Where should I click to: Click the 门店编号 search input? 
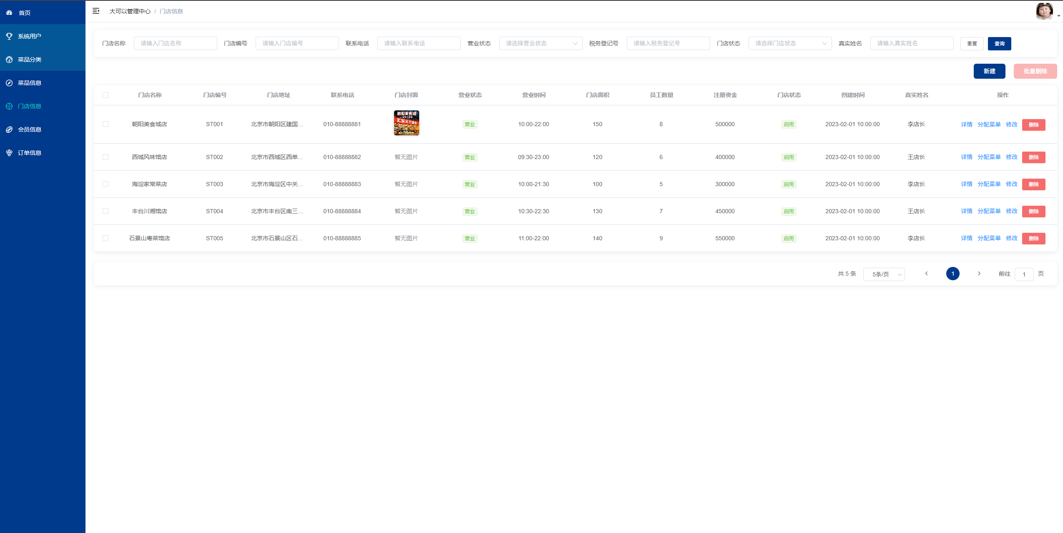(297, 43)
